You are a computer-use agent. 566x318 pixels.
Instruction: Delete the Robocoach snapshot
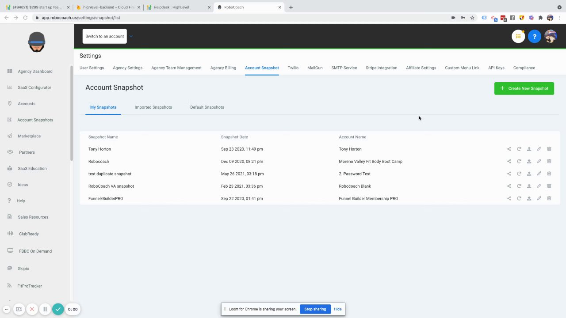click(549, 161)
